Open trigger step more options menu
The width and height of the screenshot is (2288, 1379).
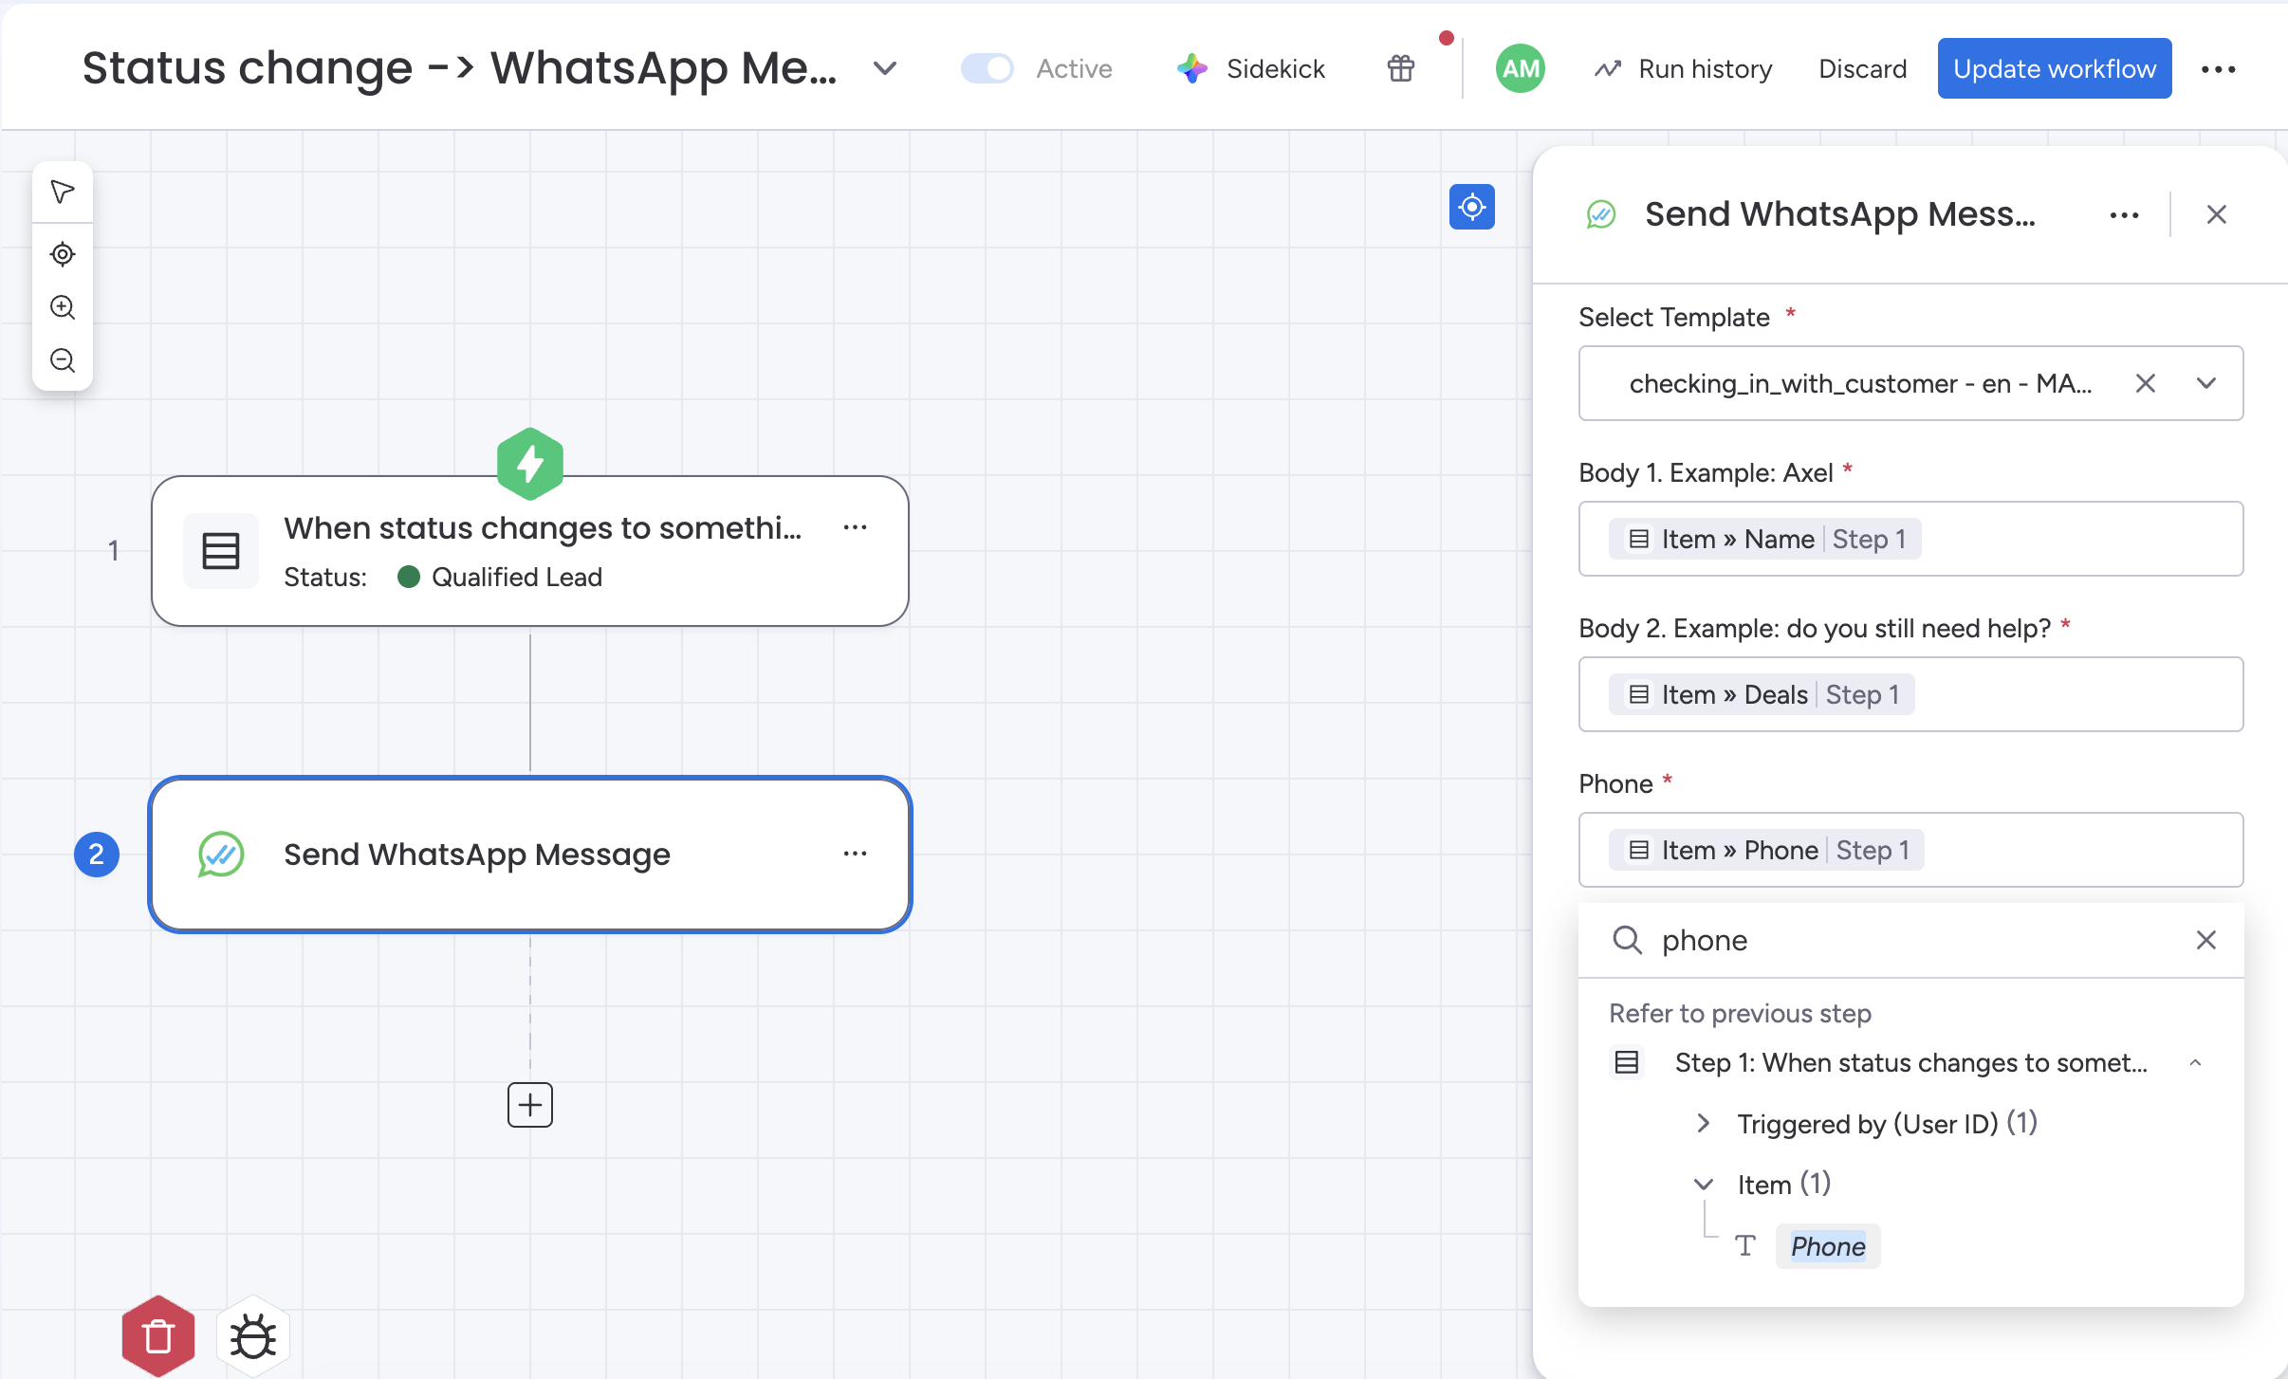point(855,527)
